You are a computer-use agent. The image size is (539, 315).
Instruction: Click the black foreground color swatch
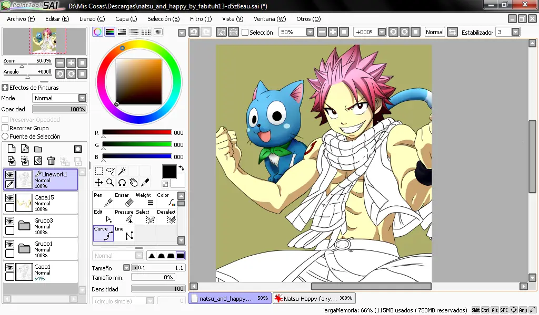[x=169, y=172]
